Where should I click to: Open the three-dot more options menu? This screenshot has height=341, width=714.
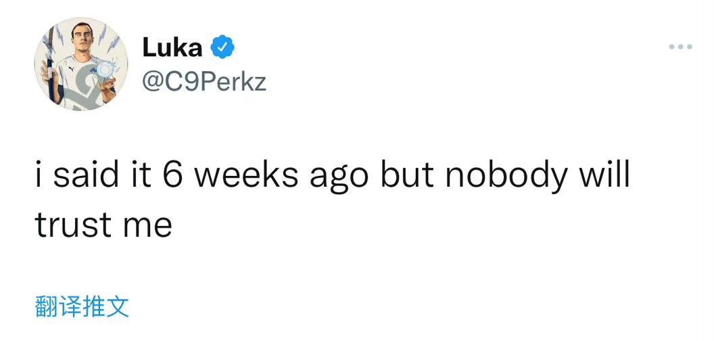click(x=680, y=47)
